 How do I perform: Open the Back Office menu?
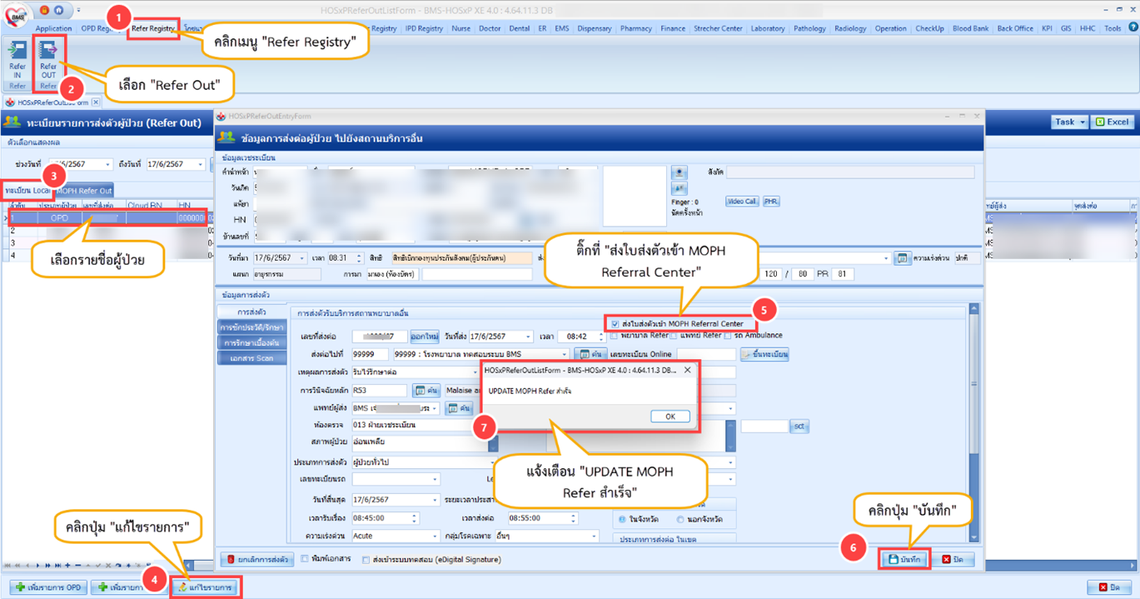pos(1015,28)
